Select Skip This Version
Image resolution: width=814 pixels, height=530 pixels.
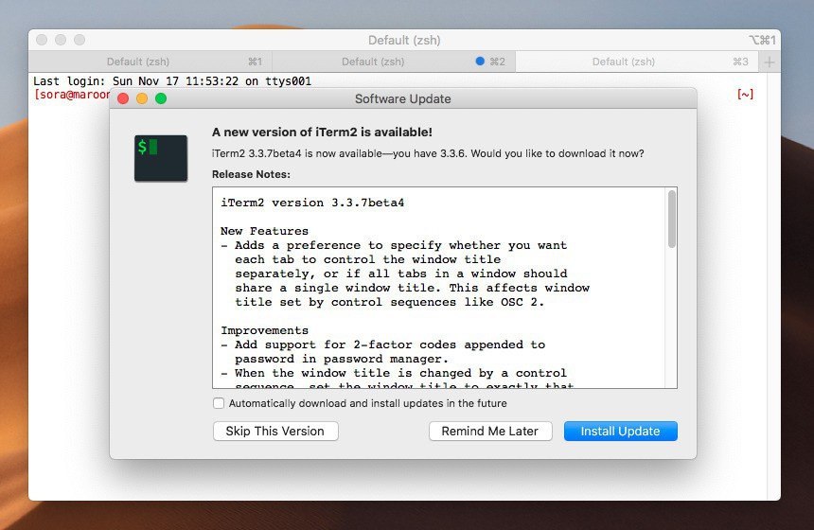pos(275,431)
